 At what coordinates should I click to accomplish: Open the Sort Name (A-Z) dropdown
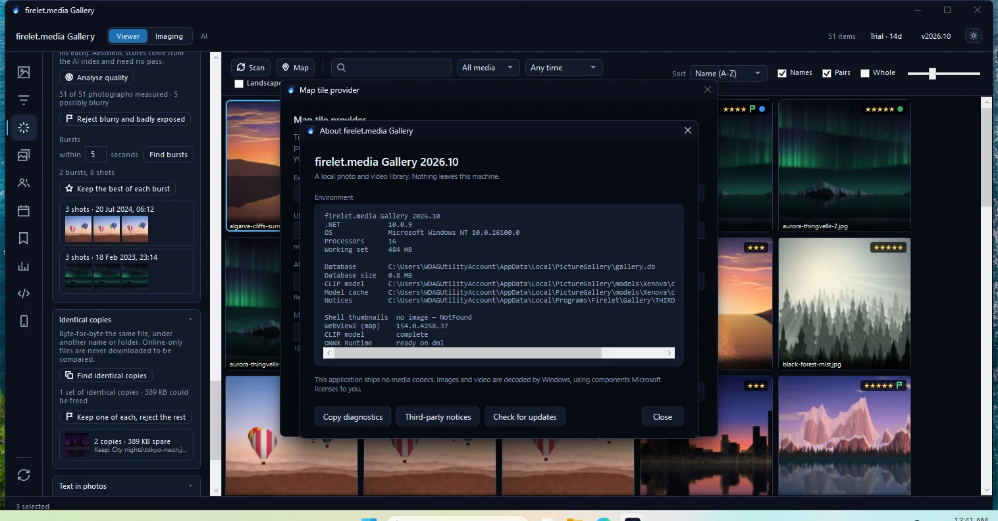(x=729, y=73)
